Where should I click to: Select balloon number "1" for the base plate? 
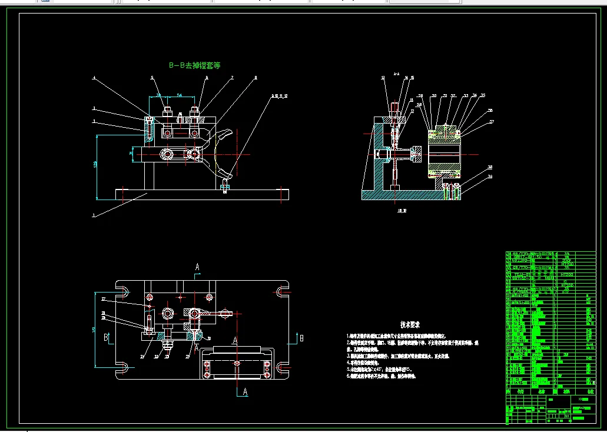click(x=93, y=215)
